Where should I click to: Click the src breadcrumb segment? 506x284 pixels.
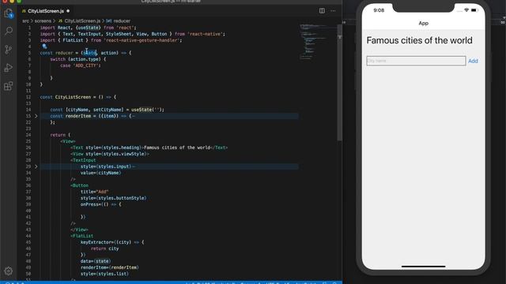click(26, 21)
